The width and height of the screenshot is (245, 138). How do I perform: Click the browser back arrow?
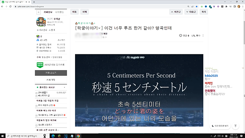click(x=2, y=6)
